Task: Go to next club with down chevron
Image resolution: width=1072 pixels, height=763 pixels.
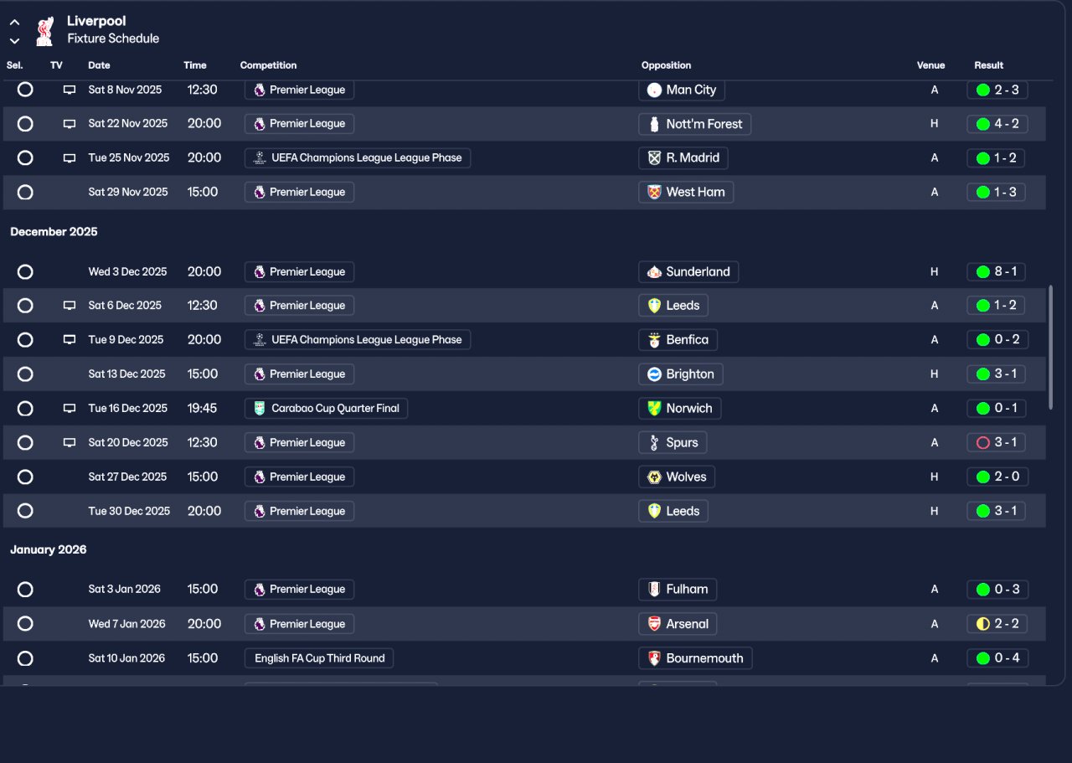Action: 14,40
